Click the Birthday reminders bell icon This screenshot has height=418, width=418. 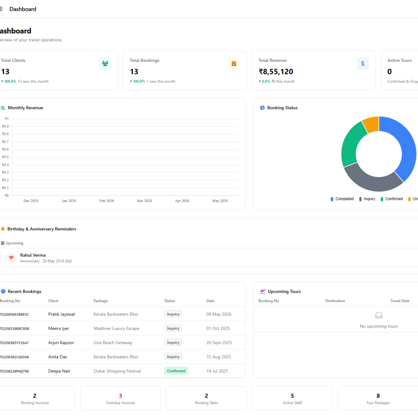pyautogui.click(x=3, y=229)
